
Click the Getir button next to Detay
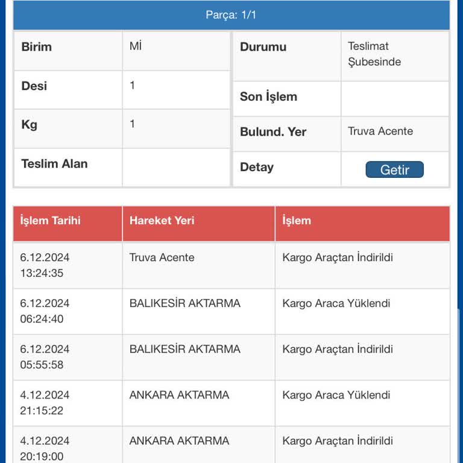click(x=394, y=170)
